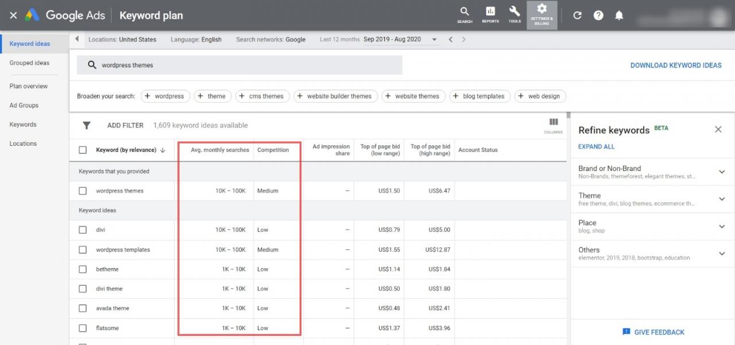Screen dimensions: 735x345
Task: Check the 'divi' keyword row
Action: (x=83, y=230)
